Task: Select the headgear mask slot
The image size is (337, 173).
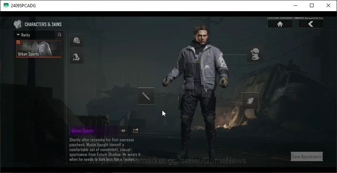Action: 255,54
